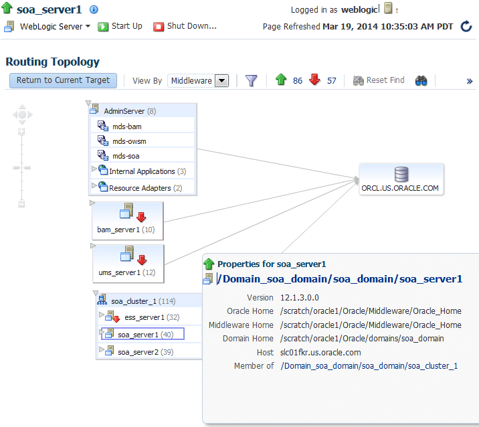Expand the ums_server1 node

point(93,246)
